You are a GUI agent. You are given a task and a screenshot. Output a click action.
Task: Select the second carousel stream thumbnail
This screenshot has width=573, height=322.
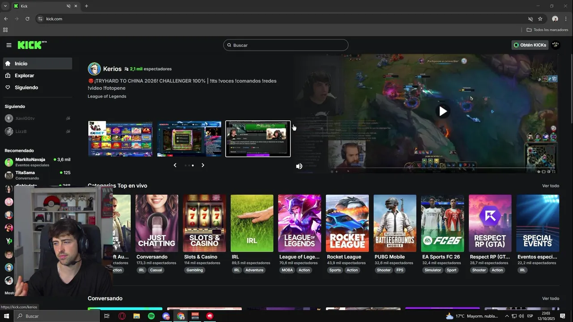[189, 139]
